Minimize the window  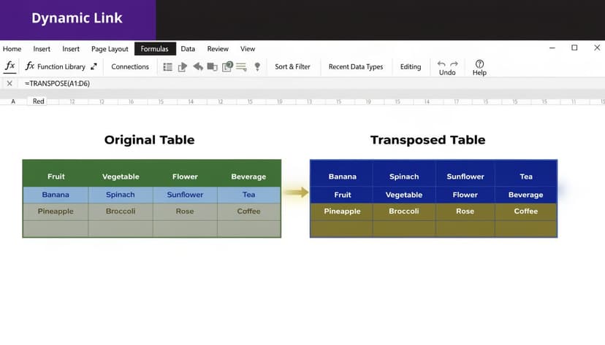coord(552,47)
